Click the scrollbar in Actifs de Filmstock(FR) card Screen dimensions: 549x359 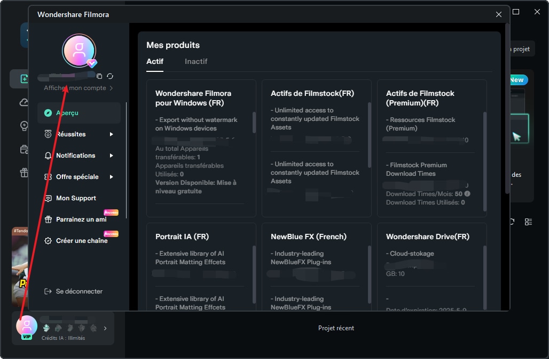(370, 134)
